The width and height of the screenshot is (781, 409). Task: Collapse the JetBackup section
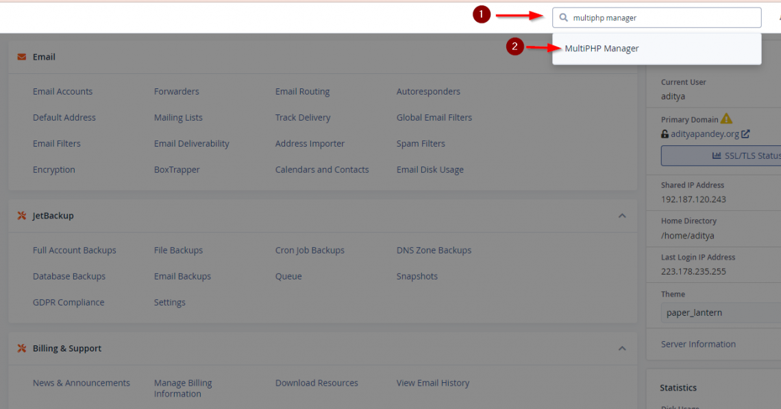[x=622, y=215]
